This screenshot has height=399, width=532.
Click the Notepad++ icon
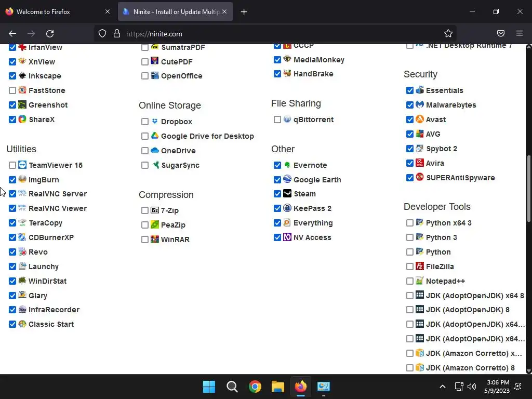(420, 281)
